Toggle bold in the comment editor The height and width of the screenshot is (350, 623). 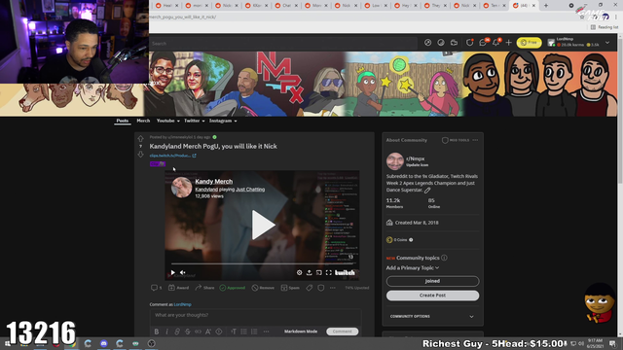[157, 332]
